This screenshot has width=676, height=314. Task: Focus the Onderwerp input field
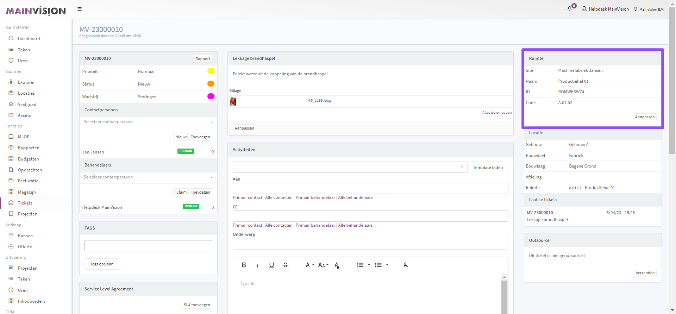pyautogui.click(x=370, y=244)
